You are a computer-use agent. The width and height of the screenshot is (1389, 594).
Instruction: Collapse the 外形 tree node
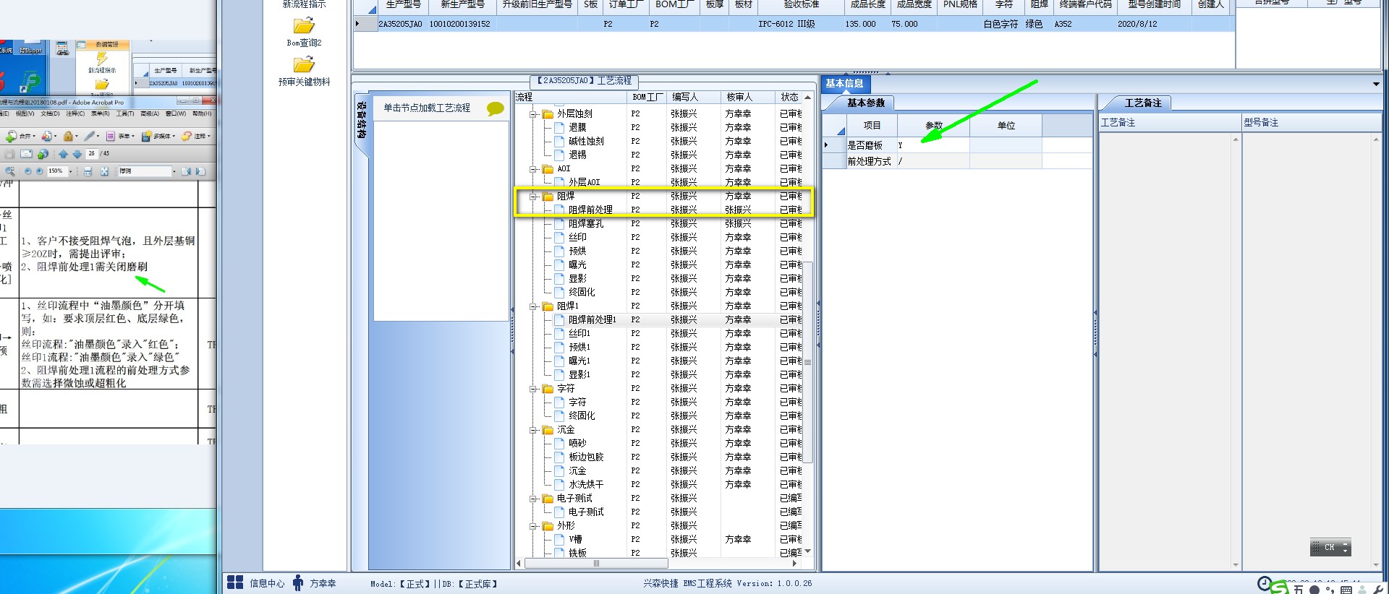[x=534, y=526]
